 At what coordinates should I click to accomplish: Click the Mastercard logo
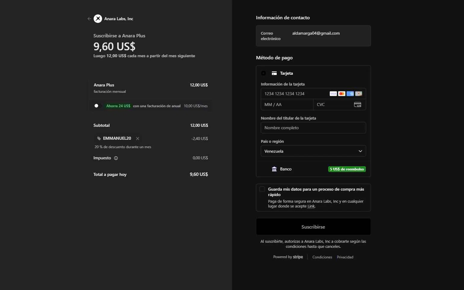point(341,94)
